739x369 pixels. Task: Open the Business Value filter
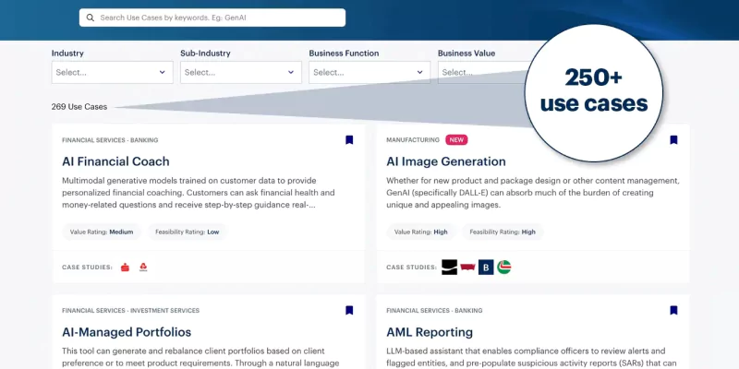pyautogui.click(x=480, y=72)
